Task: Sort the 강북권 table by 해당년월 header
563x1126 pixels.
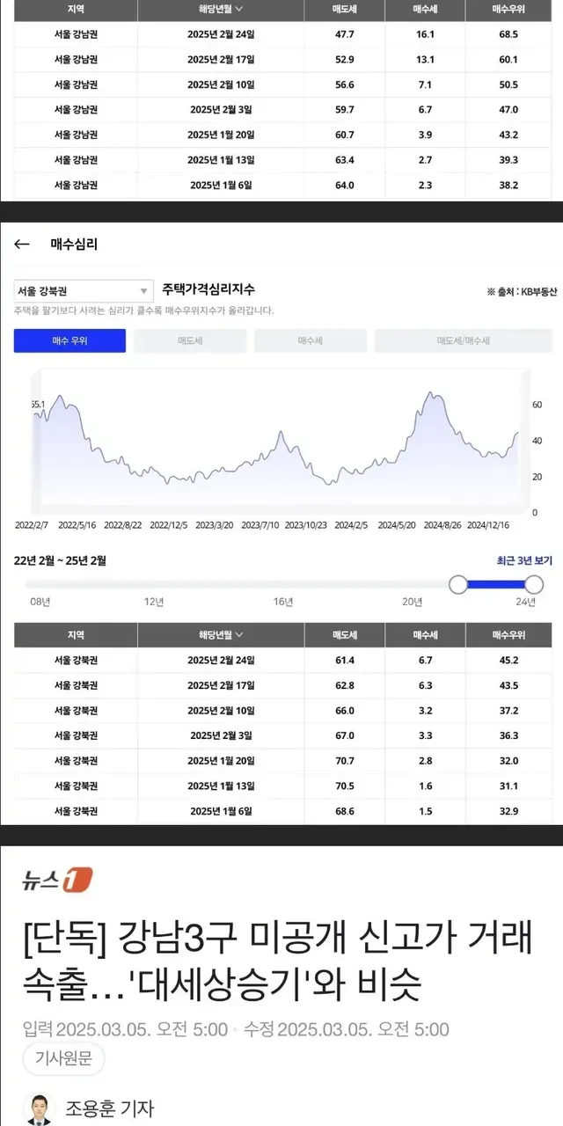Action: pyautogui.click(x=221, y=634)
